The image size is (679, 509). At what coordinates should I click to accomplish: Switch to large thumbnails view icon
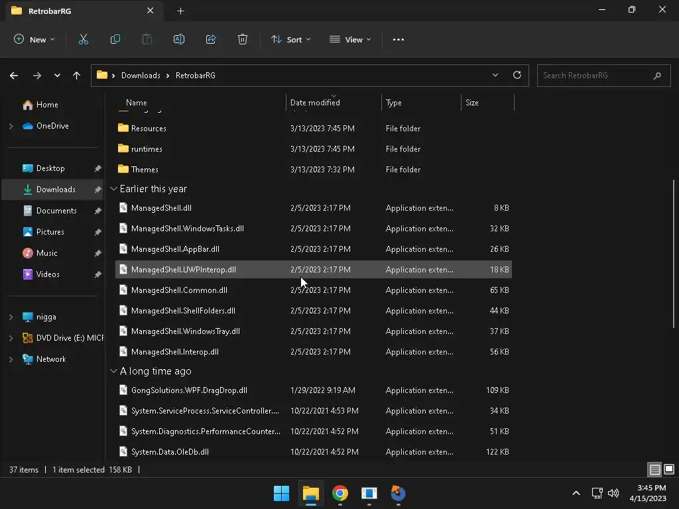[x=669, y=469]
